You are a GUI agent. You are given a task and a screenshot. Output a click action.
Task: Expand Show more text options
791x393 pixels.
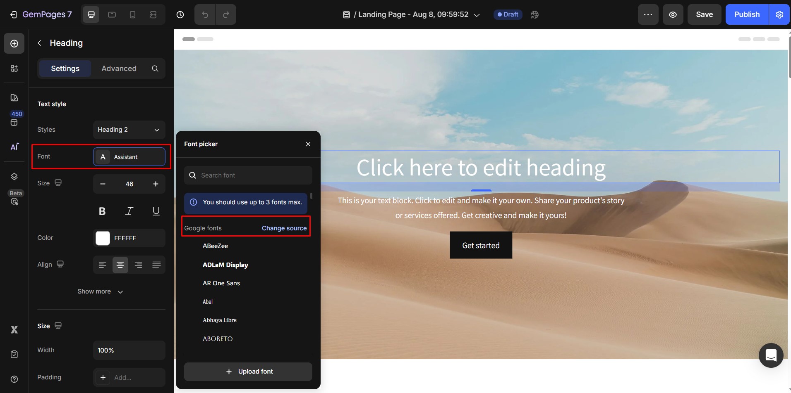click(x=100, y=291)
